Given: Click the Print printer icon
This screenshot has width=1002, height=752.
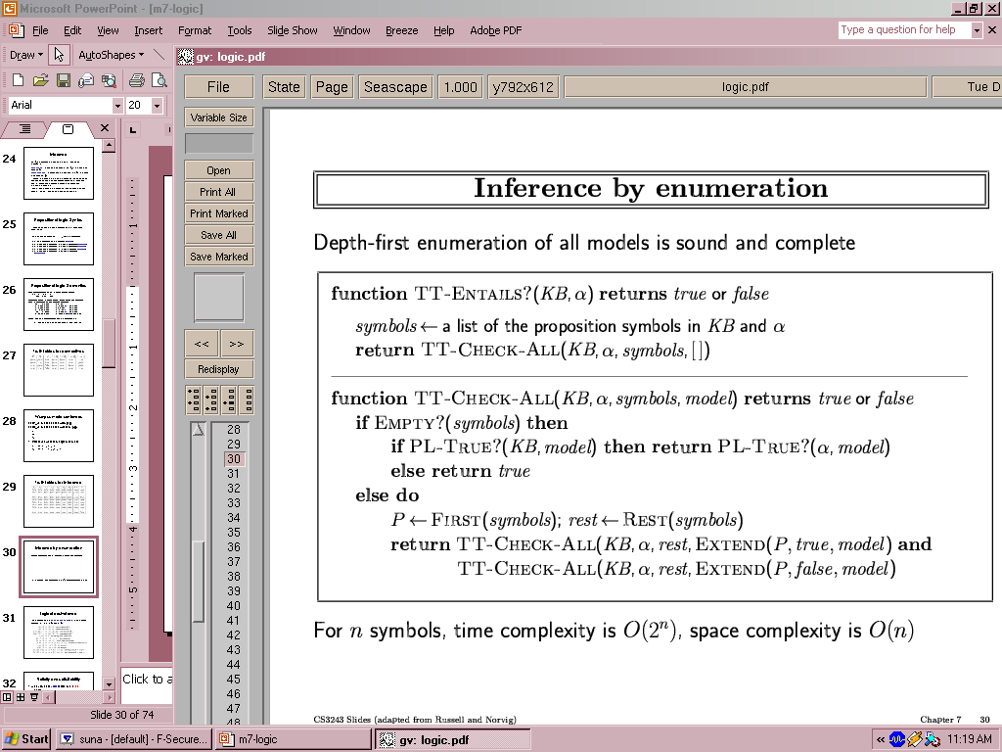Looking at the screenshot, I should [x=137, y=80].
